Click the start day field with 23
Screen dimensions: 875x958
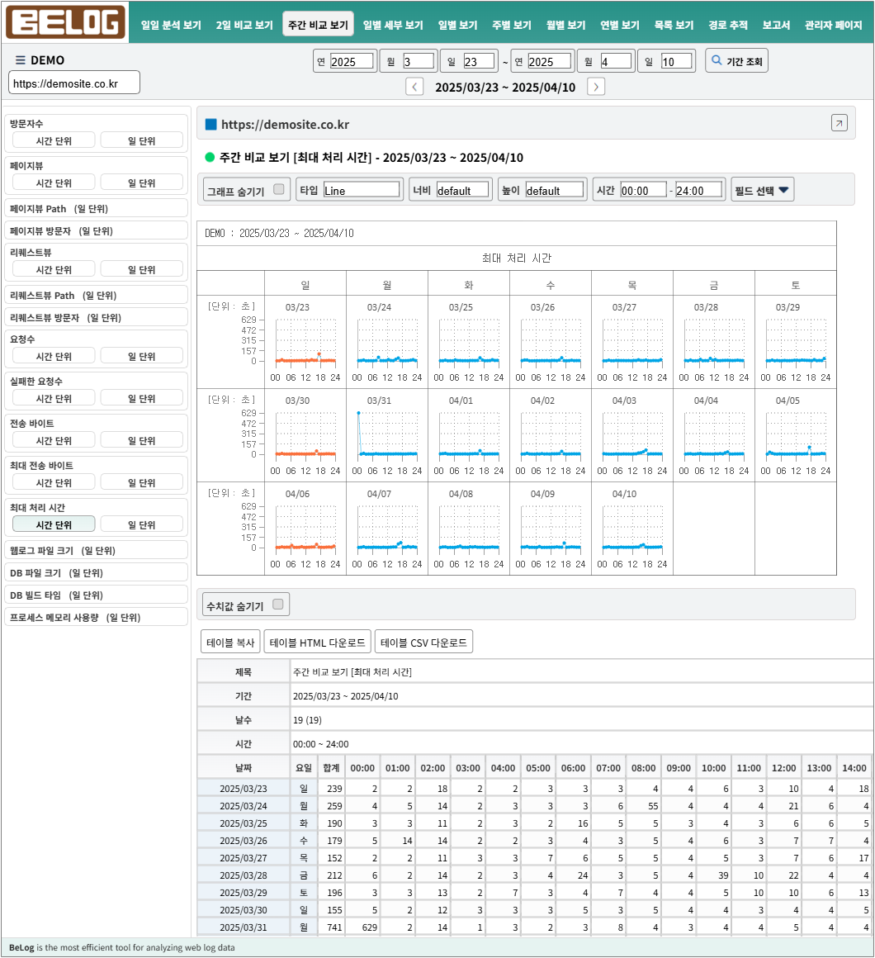coord(479,61)
